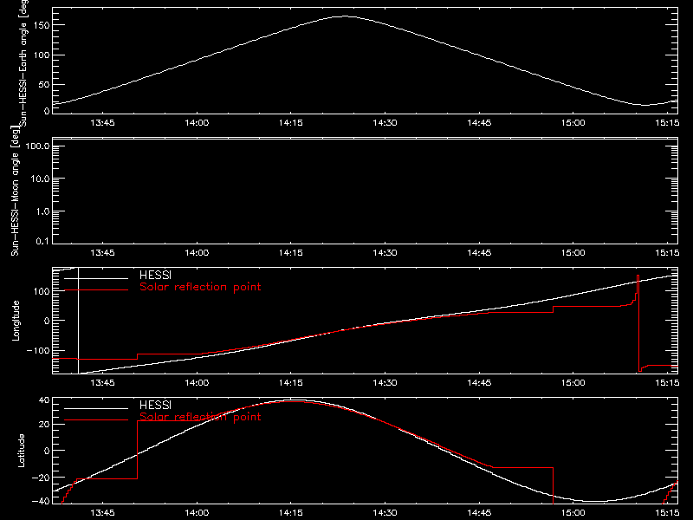Click 13:45 time label under Latitude plot
The image size is (693, 520).
(102, 512)
